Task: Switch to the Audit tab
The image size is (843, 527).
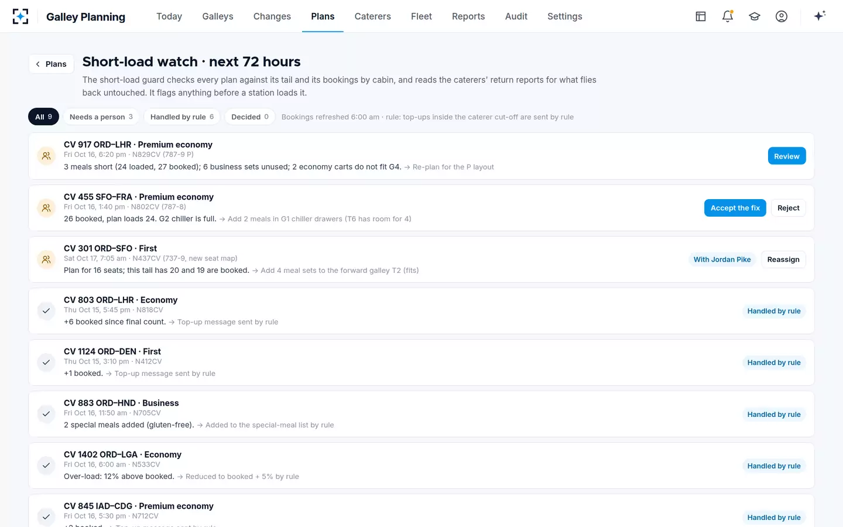Action: (x=516, y=16)
